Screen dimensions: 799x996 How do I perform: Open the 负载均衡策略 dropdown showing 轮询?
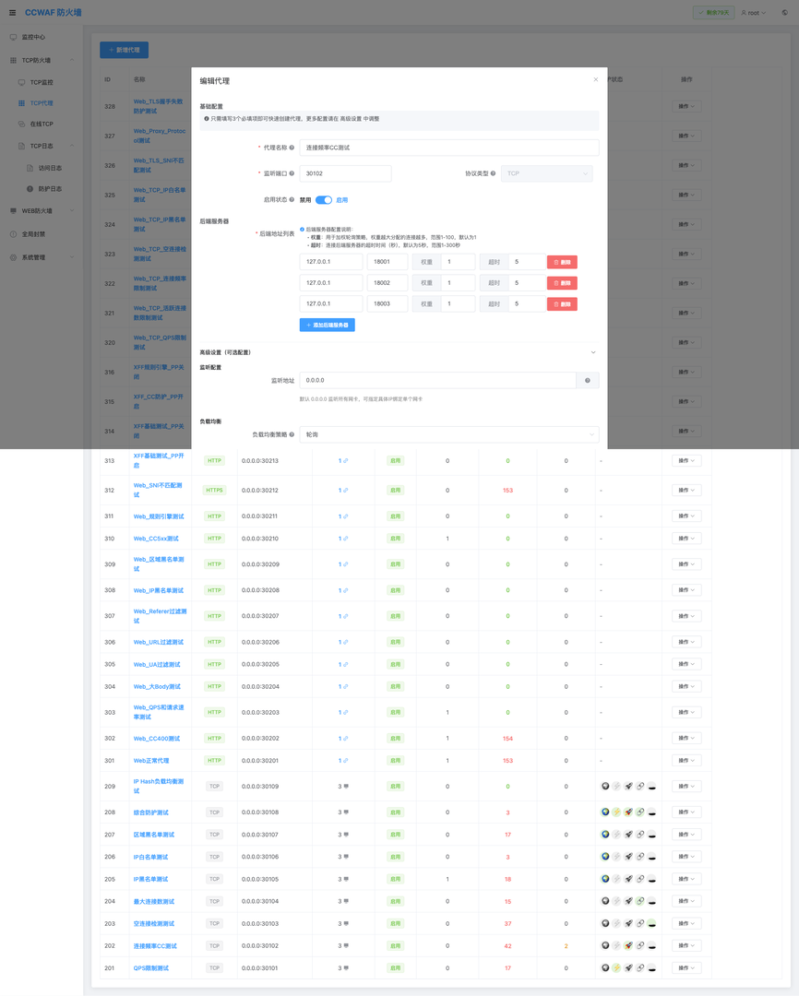pyautogui.click(x=448, y=434)
